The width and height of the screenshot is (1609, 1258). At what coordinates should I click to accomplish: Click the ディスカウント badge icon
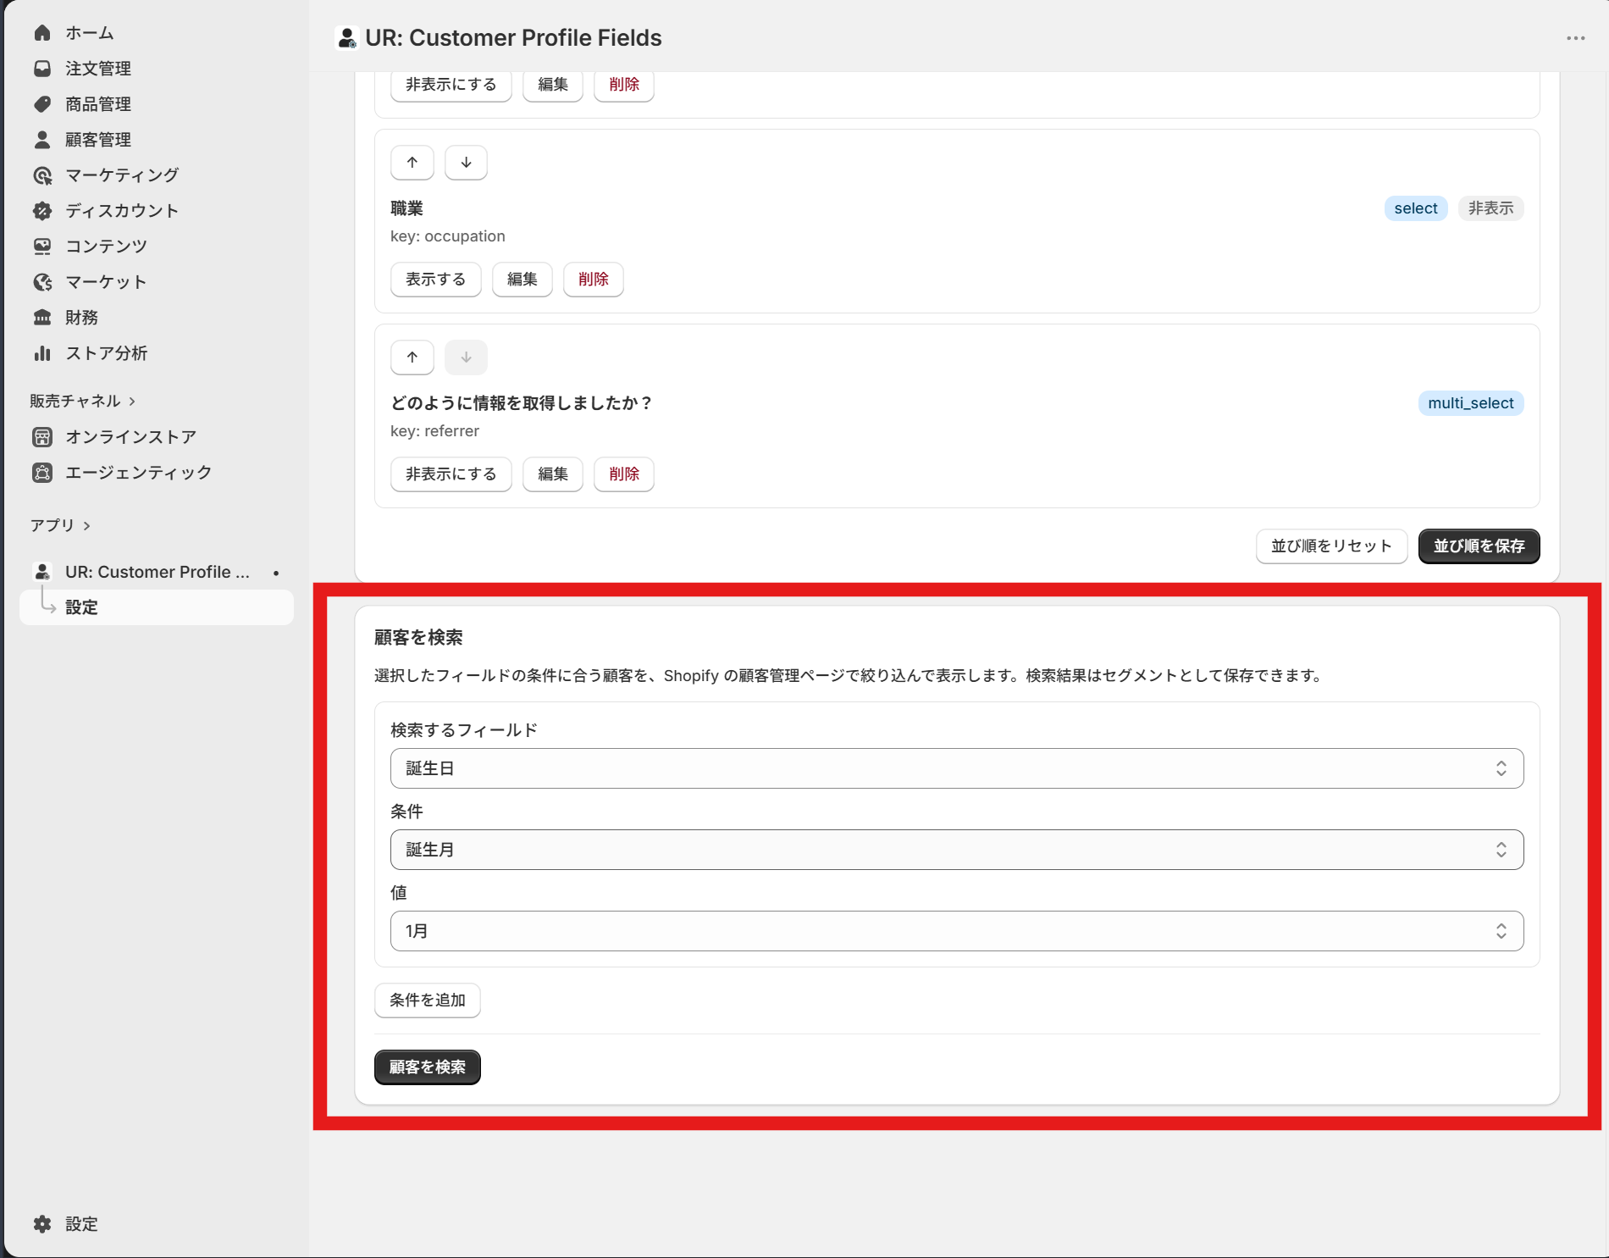[42, 211]
